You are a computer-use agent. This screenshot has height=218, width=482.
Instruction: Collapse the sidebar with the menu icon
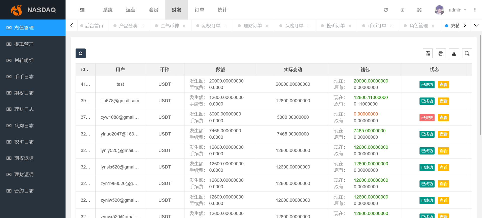click(82, 10)
